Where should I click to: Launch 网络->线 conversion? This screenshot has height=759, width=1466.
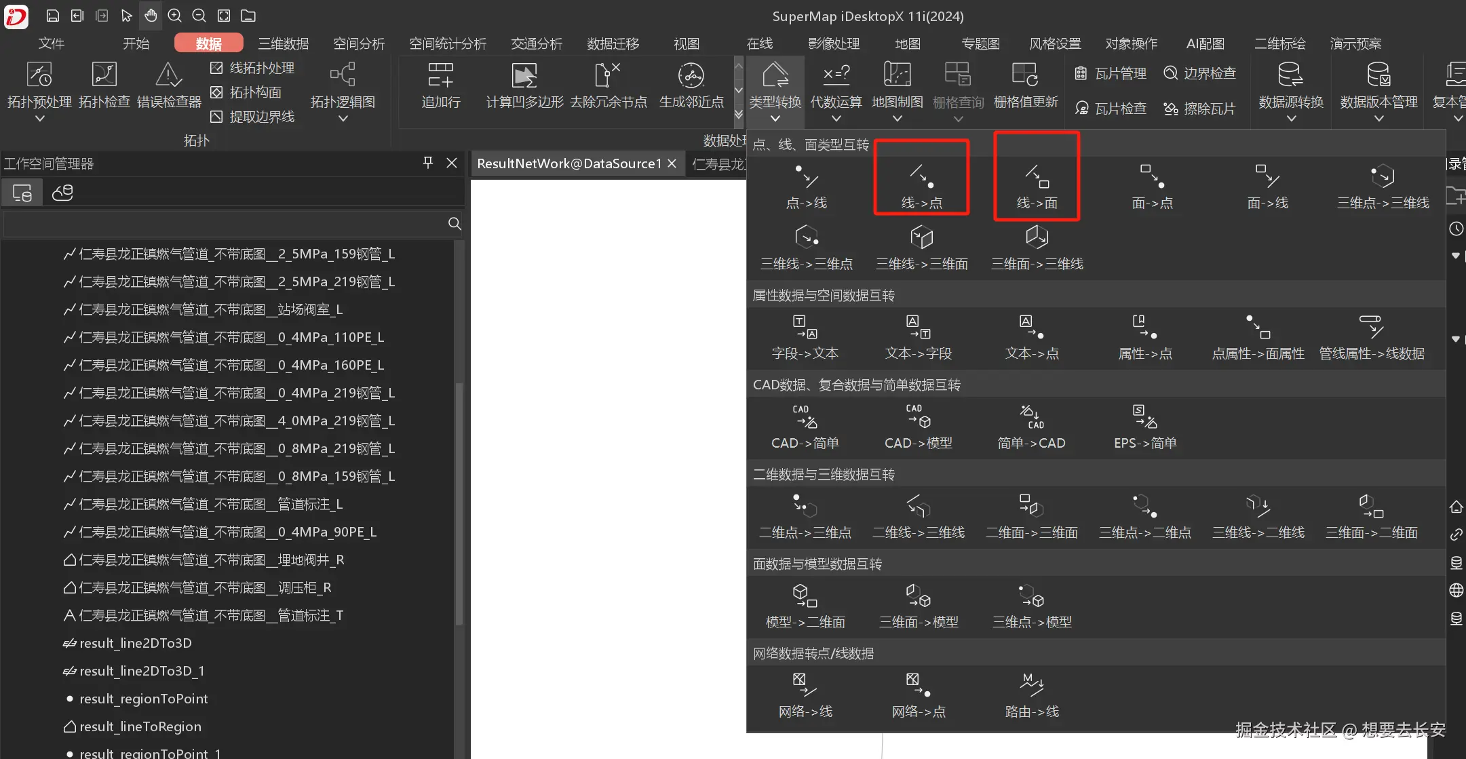[x=805, y=695]
